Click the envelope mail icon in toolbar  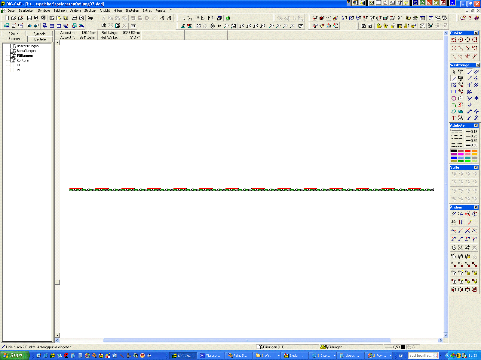(x=66, y=18)
